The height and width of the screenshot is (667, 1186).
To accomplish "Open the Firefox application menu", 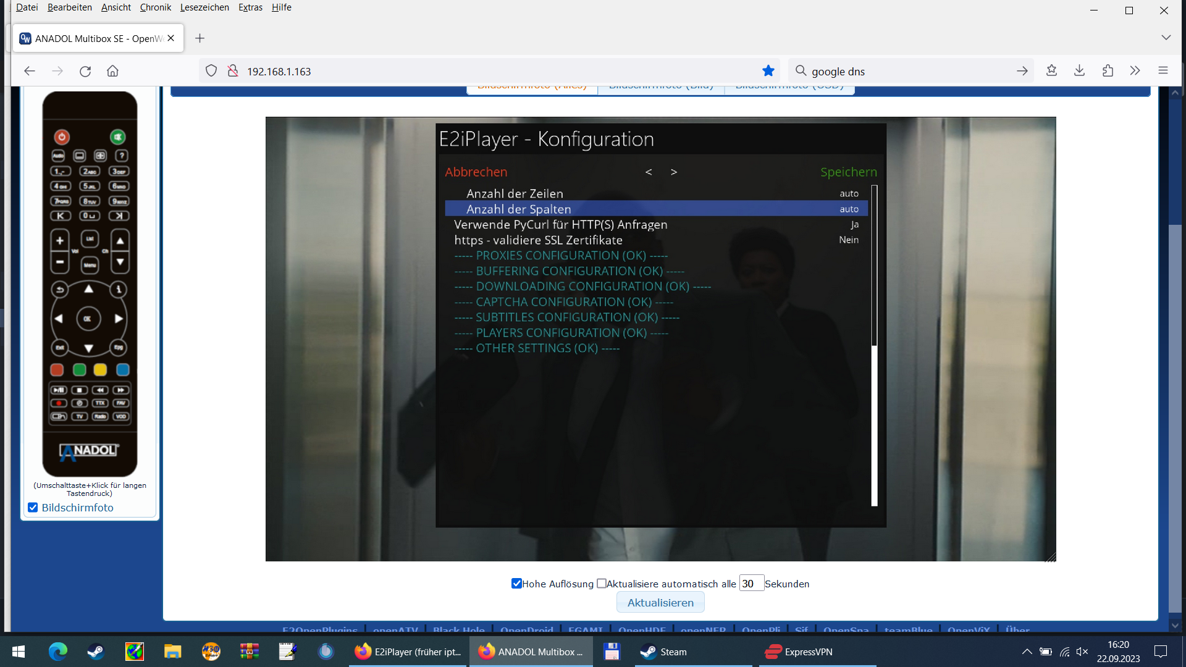I will tap(1163, 71).
